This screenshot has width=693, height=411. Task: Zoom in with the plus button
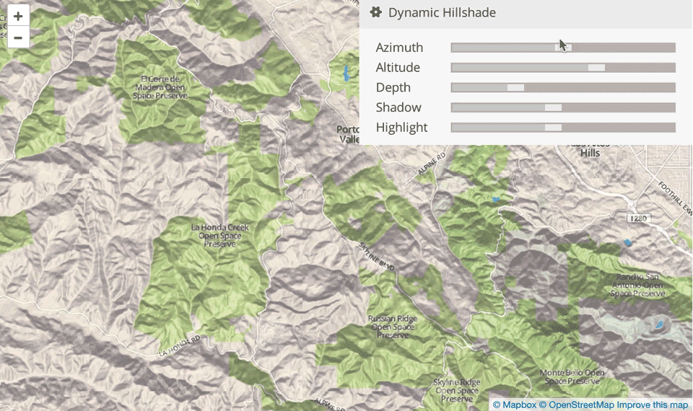click(18, 17)
